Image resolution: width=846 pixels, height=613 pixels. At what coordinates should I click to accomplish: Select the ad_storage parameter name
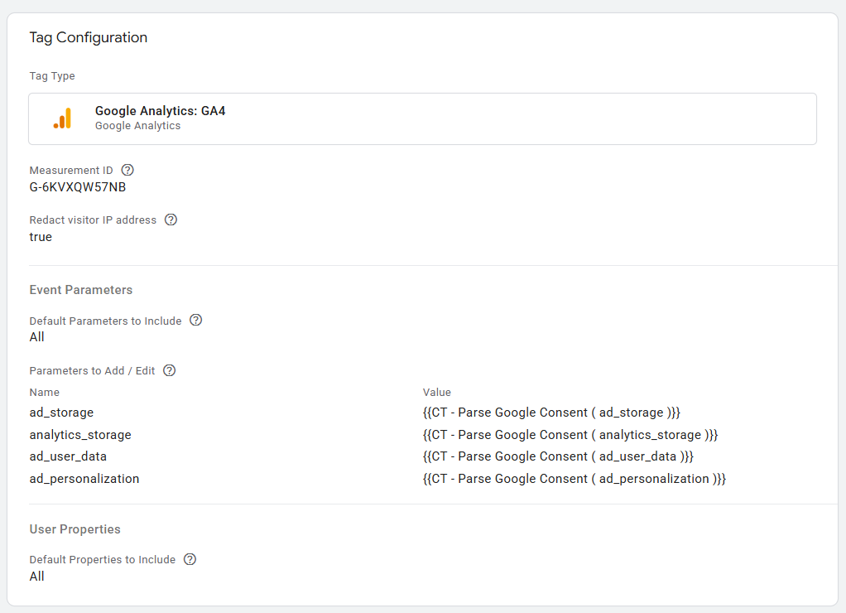point(61,413)
